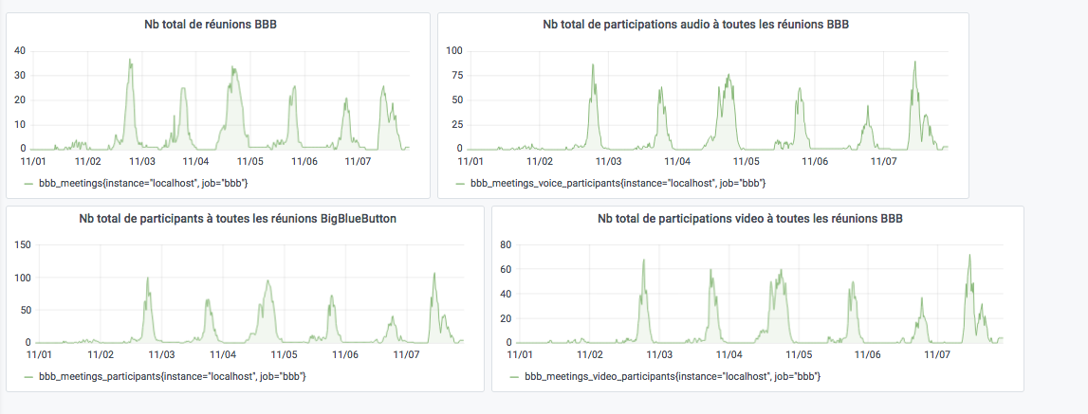
Task: Click the first peak in BigBlueButton participants graph
Action: (x=147, y=279)
